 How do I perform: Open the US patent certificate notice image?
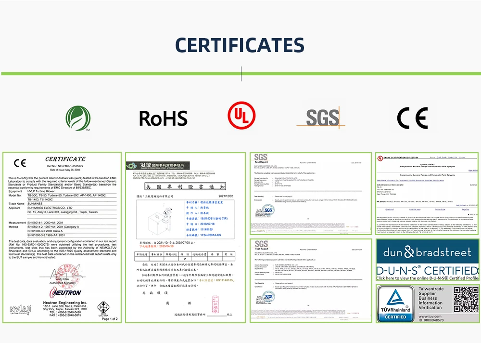point(185,237)
